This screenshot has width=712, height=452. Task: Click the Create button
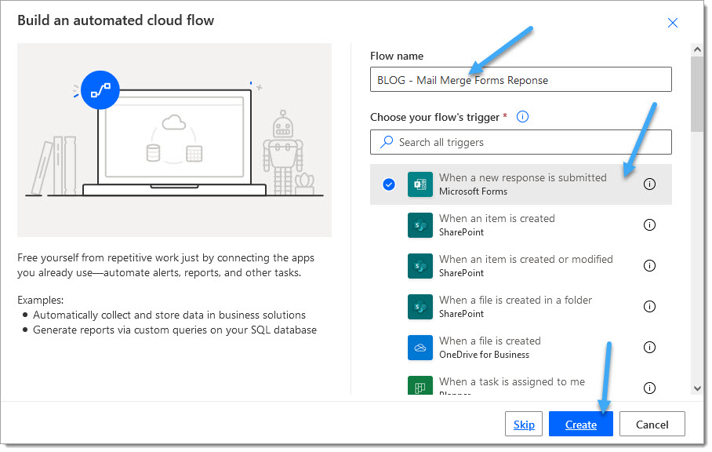[581, 425]
